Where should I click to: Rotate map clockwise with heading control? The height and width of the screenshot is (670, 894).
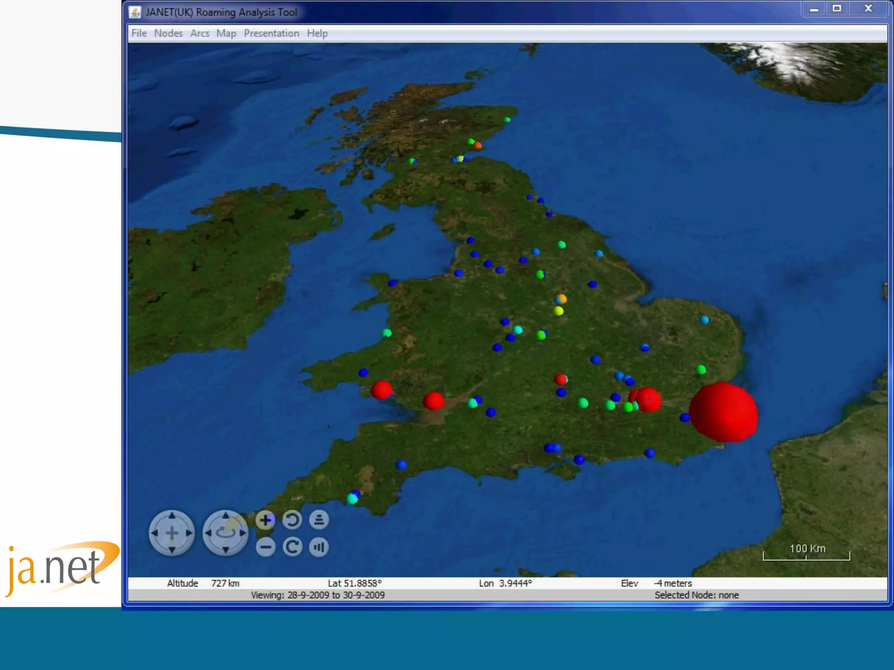point(292,547)
